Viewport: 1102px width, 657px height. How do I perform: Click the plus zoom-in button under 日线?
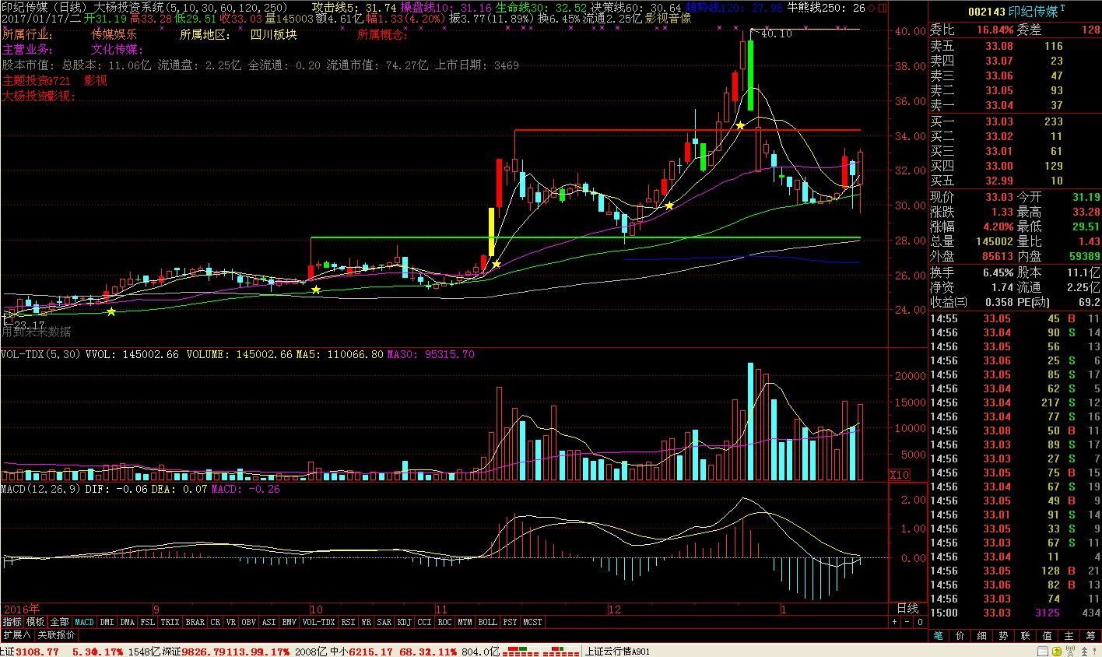(894, 622)
